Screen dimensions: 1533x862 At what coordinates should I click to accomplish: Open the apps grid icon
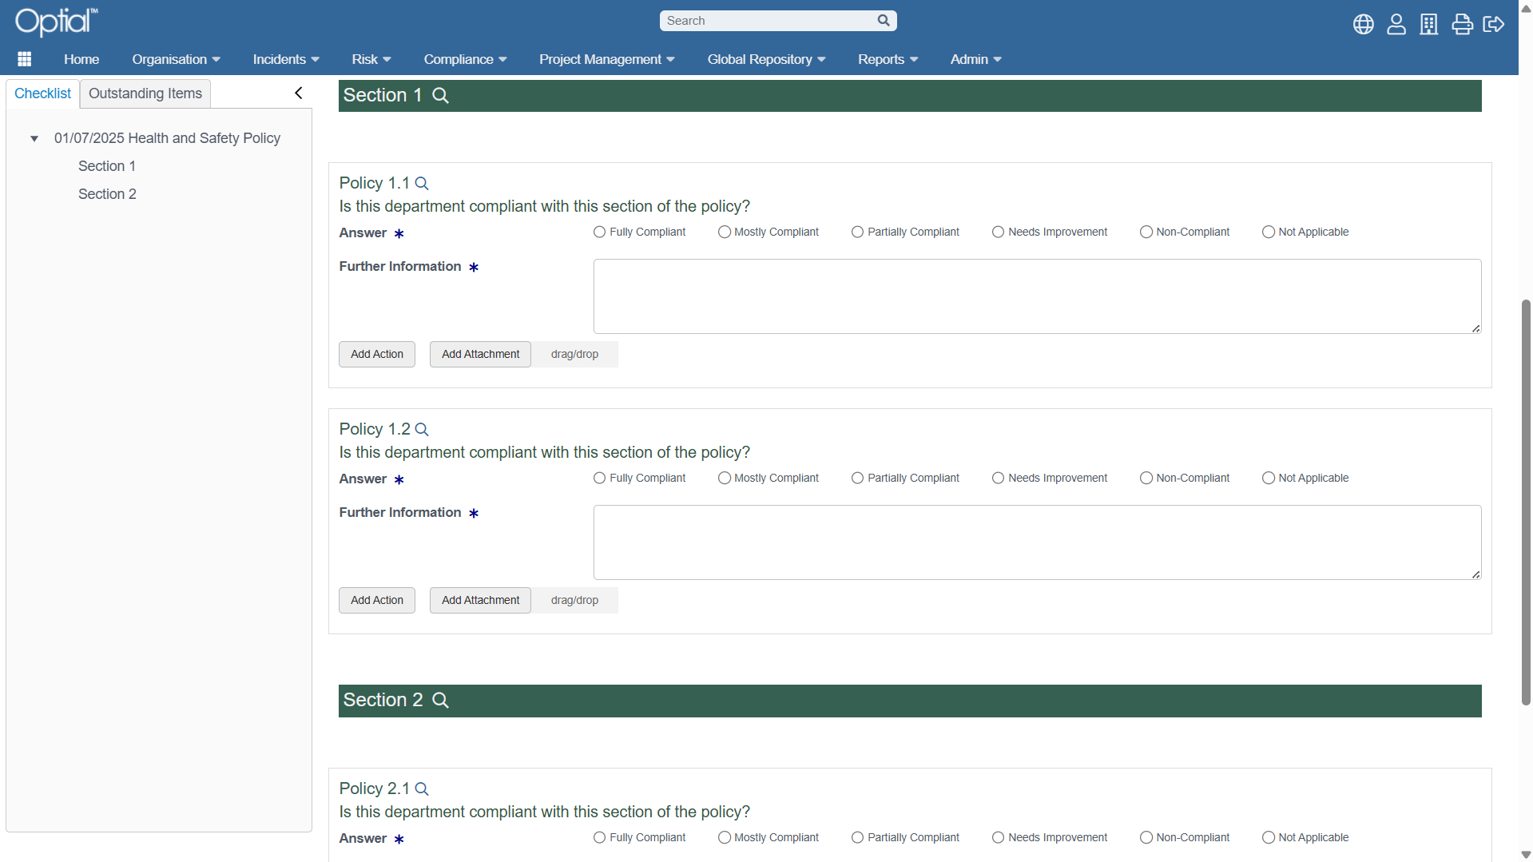[24, 58]
